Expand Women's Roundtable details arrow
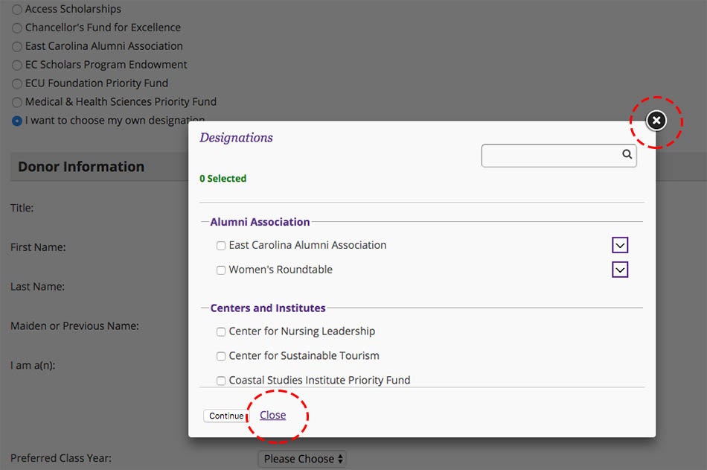 coord(620,270)
